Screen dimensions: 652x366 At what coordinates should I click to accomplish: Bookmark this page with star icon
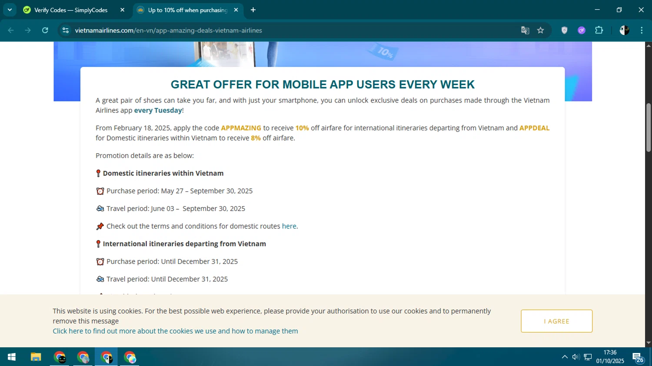coord(540,30)
